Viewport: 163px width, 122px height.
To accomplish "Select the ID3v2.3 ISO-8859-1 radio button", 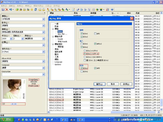I will 85,57.
